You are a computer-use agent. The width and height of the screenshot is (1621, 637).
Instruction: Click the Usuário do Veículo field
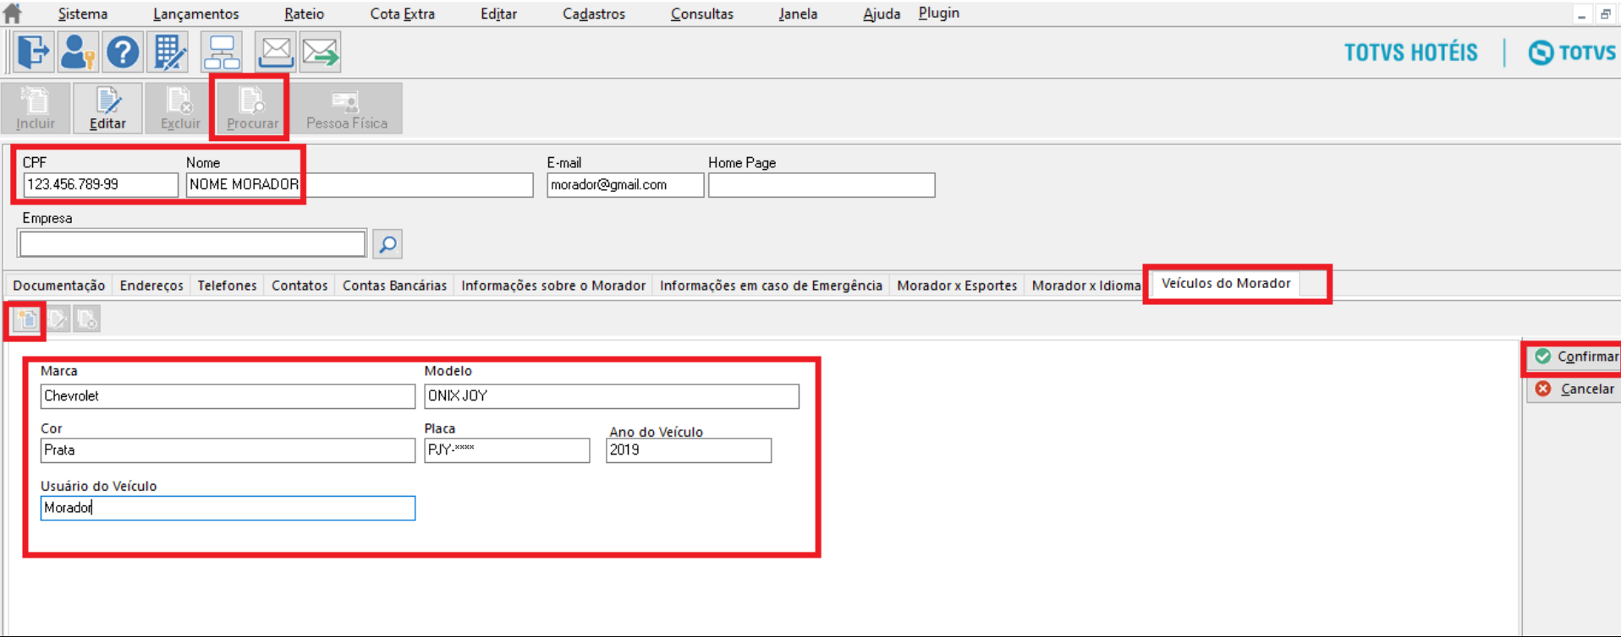(228, 508)
